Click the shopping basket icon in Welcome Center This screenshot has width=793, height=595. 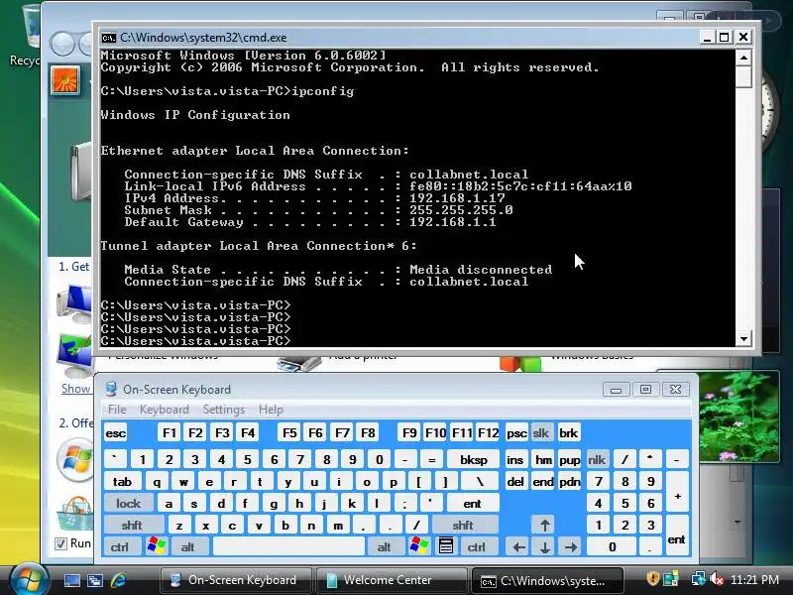point(76,513)
